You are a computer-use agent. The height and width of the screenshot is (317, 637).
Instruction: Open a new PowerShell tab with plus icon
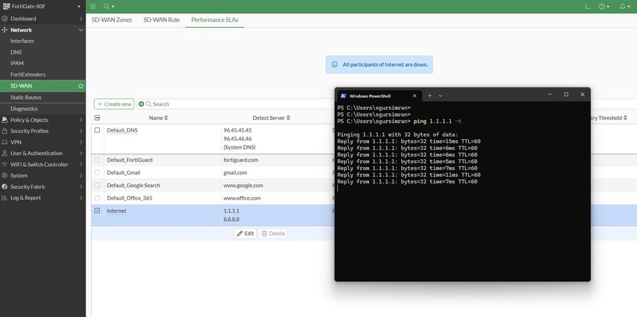(x=429, y=96)
